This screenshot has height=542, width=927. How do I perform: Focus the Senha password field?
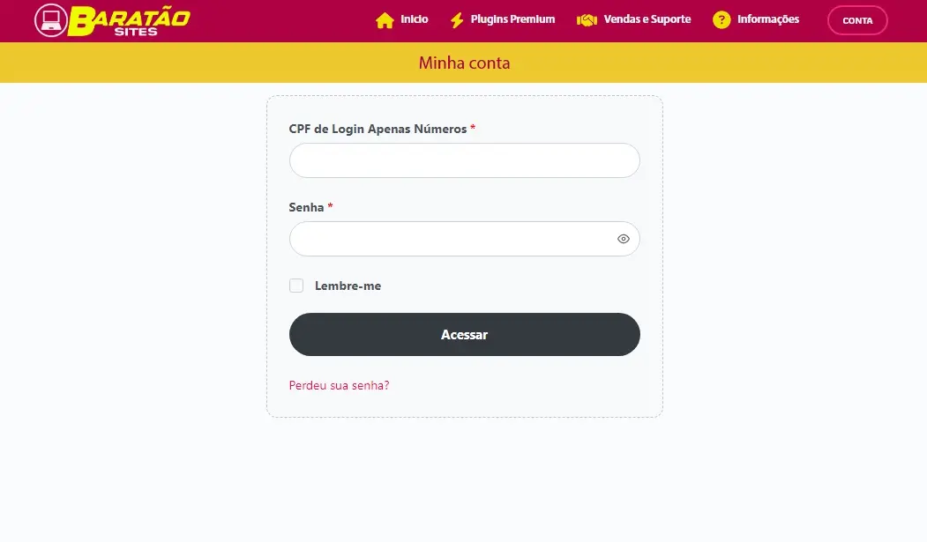[x=450, y=239]
